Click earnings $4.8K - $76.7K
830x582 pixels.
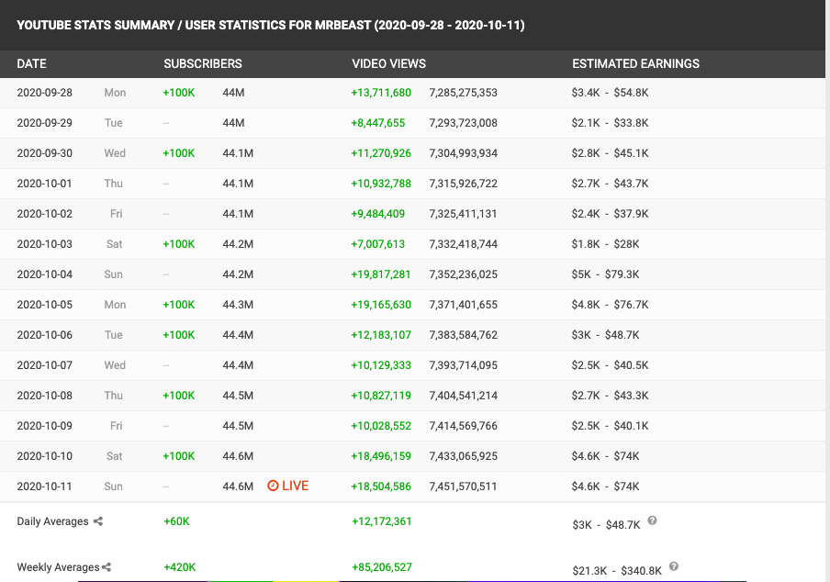[x=610, y=305]
